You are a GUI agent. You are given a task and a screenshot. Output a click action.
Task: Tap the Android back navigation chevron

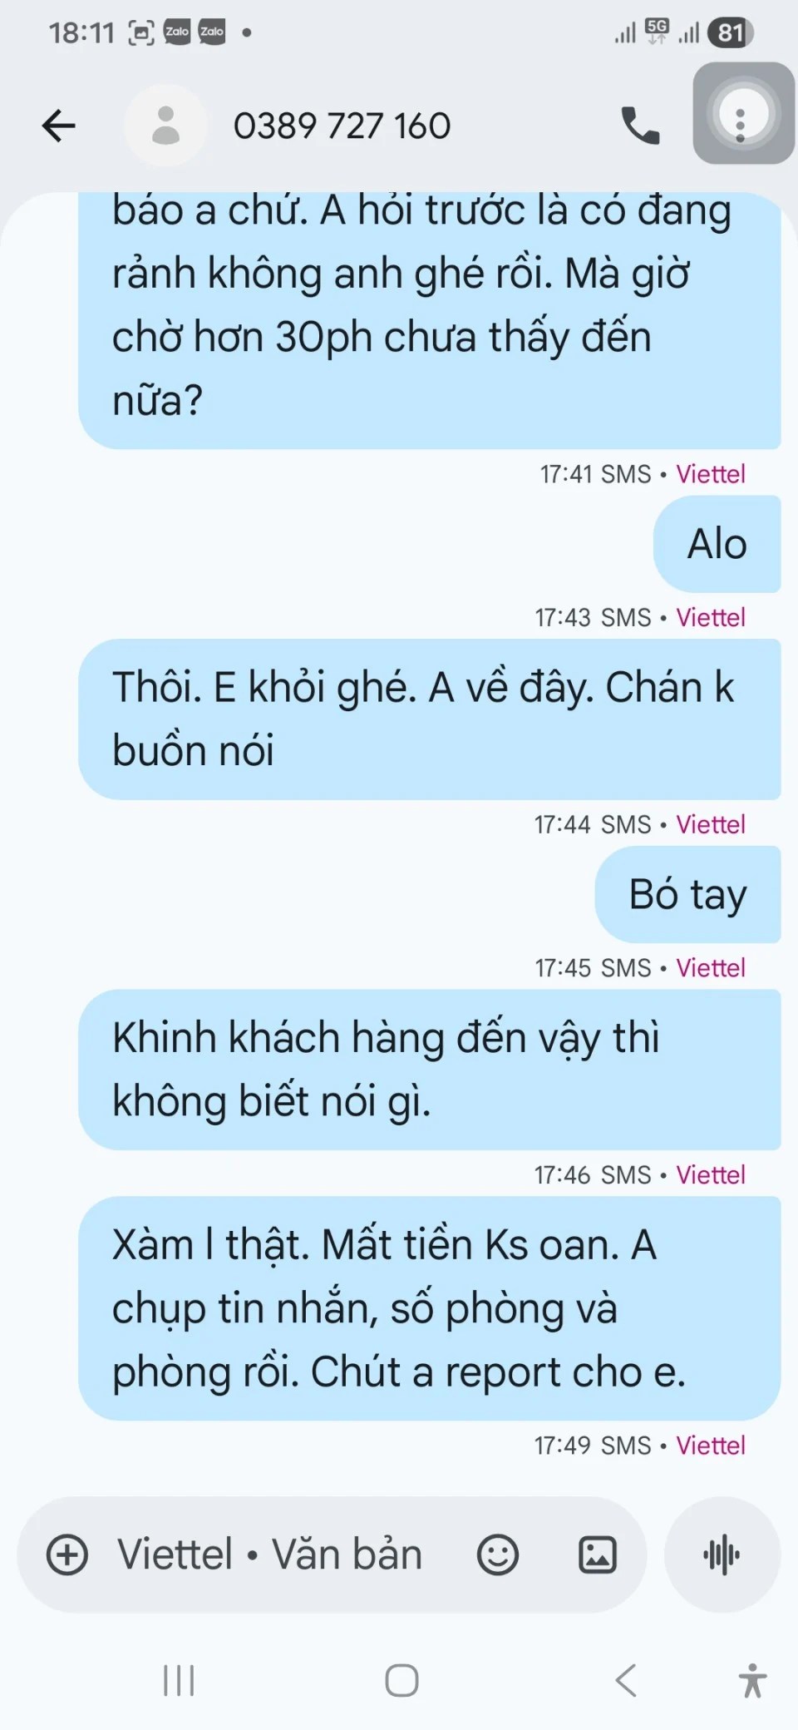click(626, 1681)
